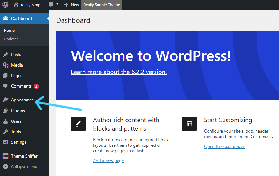Viewport: 279px width, 176px height.
Task: Open the really-simple site name link
Action: 32,5
